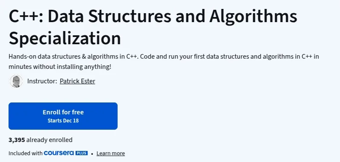
Task: Click the word Algorithms in the title
Action: point(253,17)
